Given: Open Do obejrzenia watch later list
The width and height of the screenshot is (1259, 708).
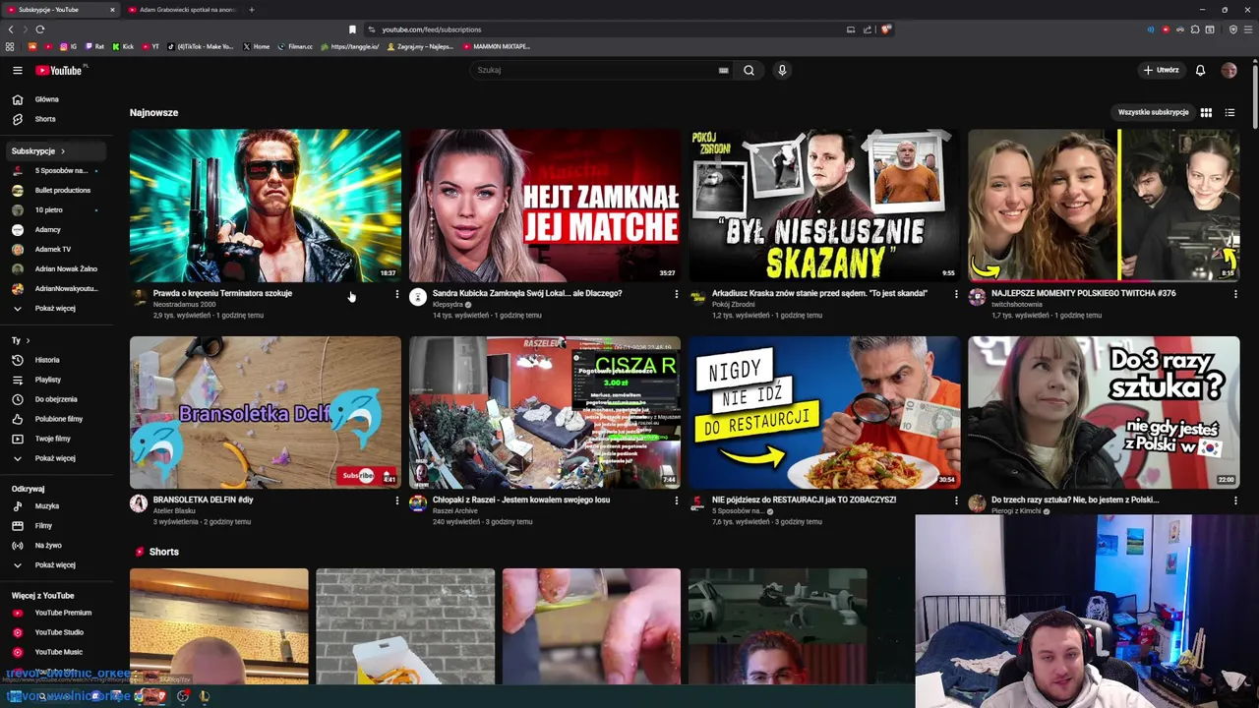Looking at the screenshot, I should coord(55,399).
